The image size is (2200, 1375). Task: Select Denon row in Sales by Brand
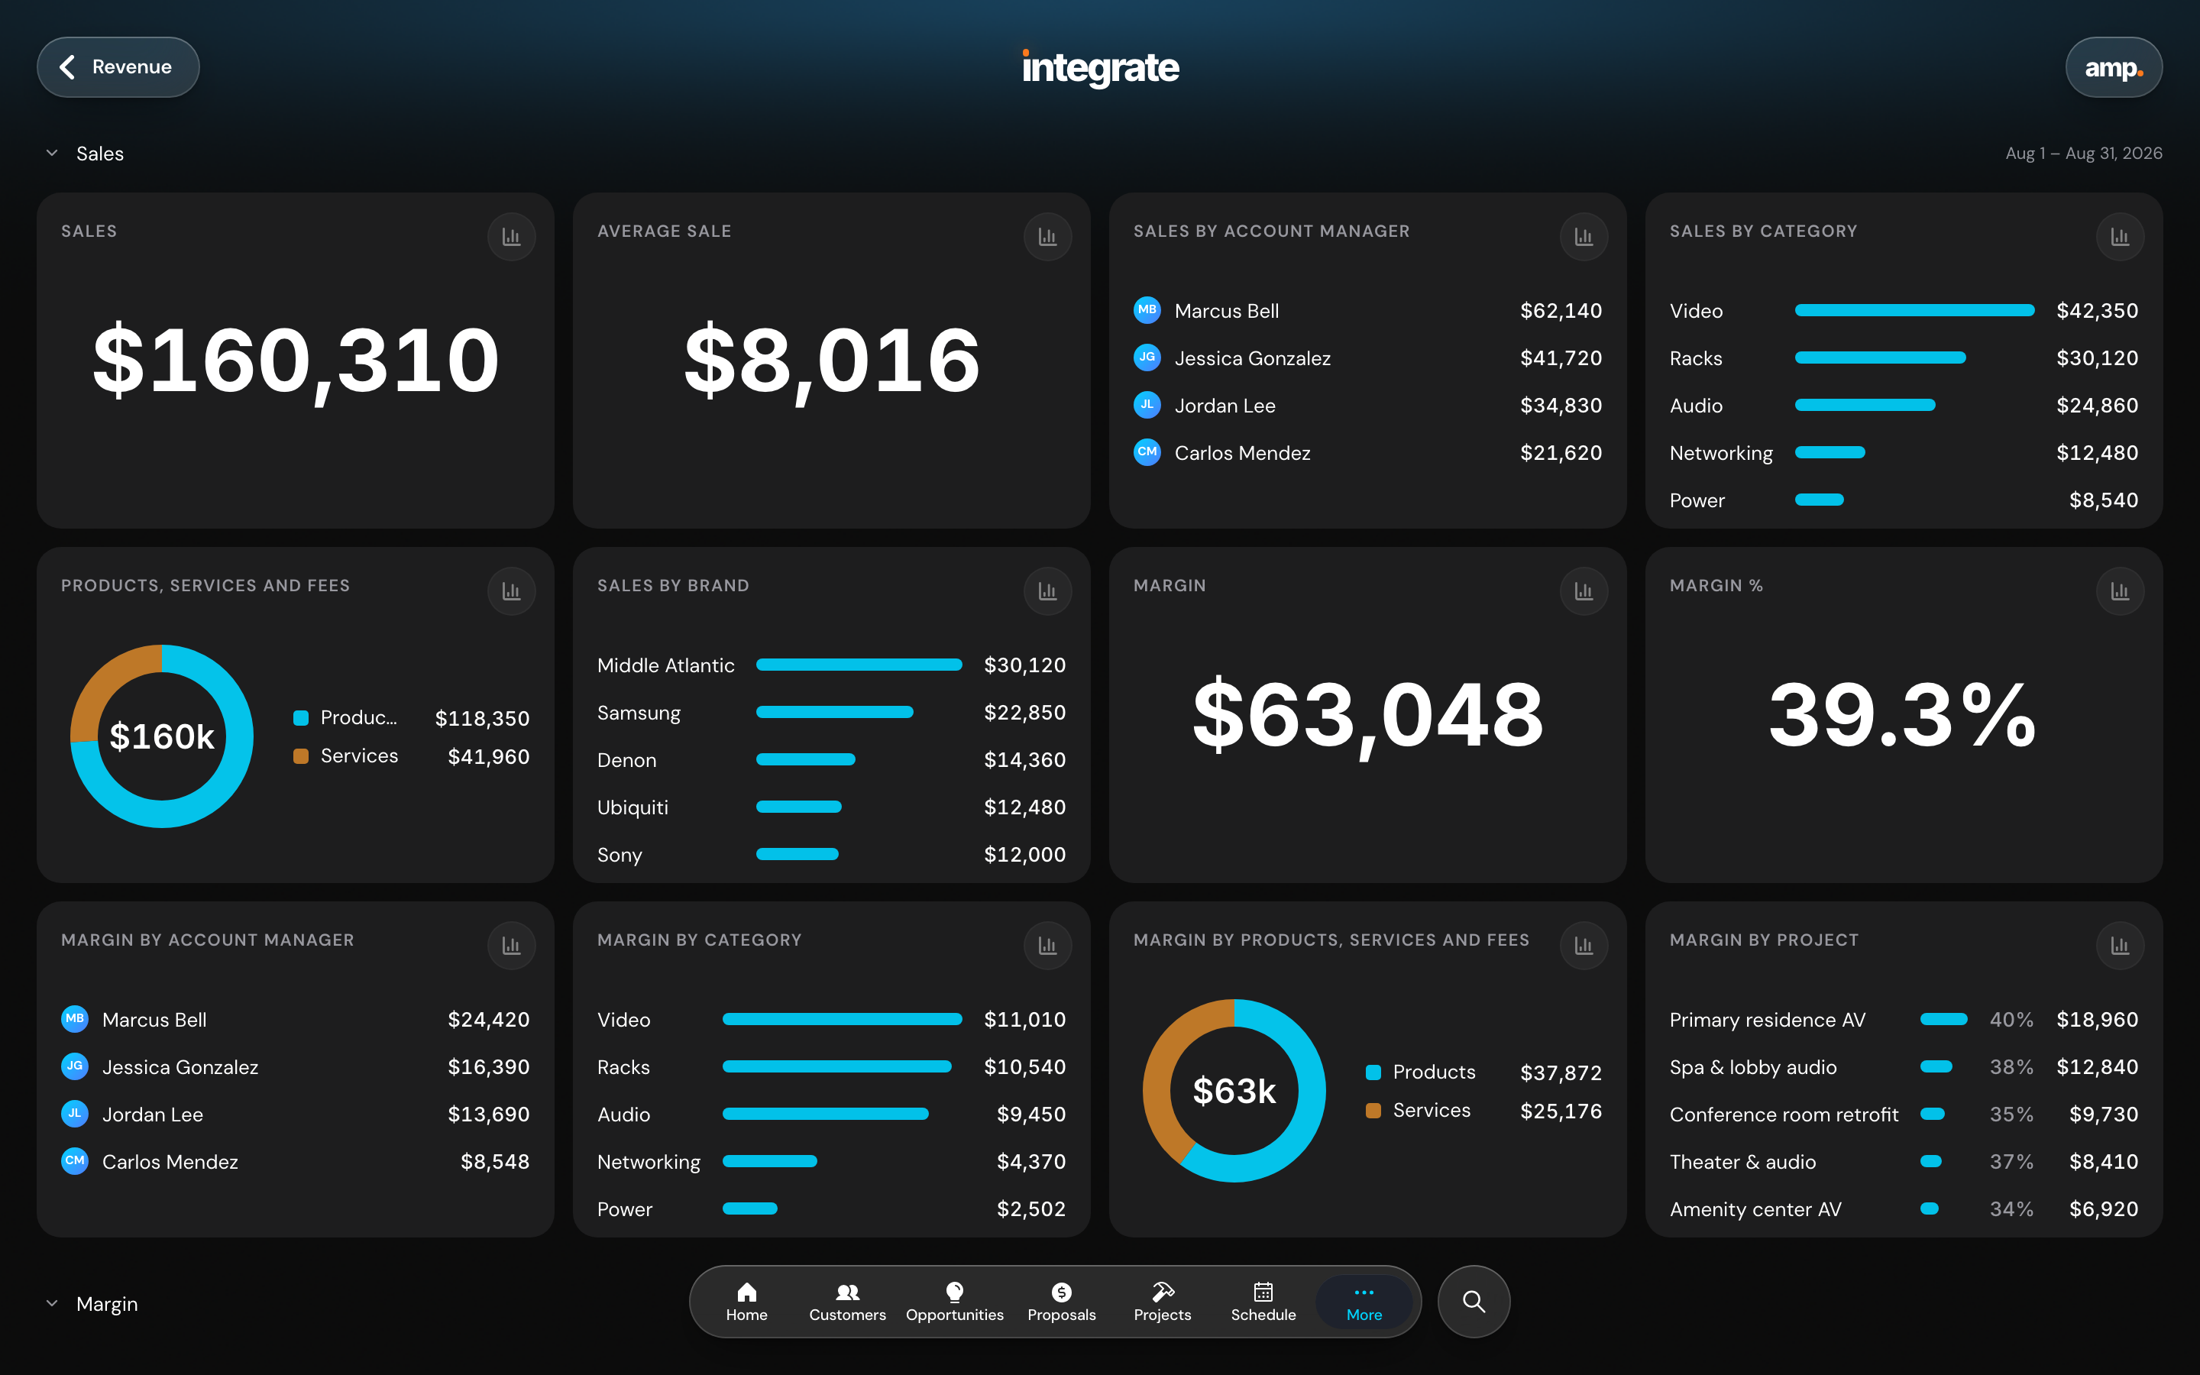(831, 760)
